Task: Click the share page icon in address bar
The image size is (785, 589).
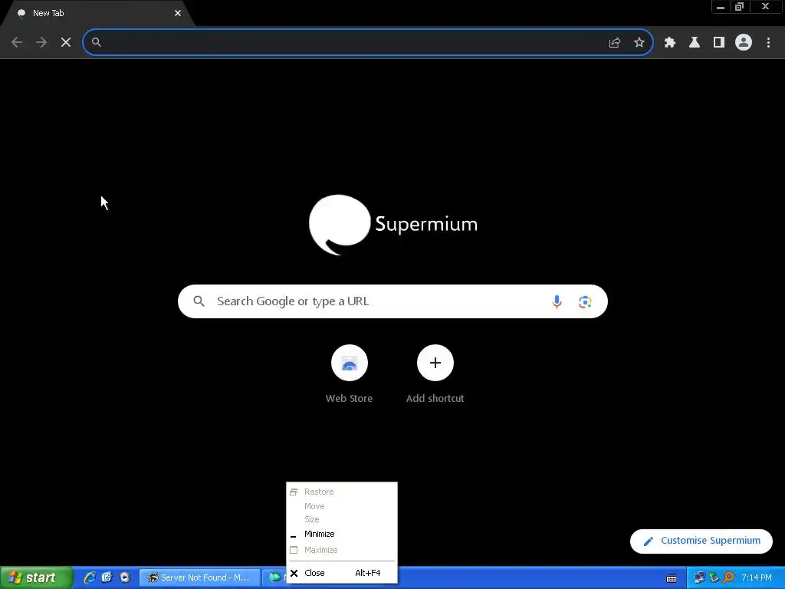Action: click(615, 43)
